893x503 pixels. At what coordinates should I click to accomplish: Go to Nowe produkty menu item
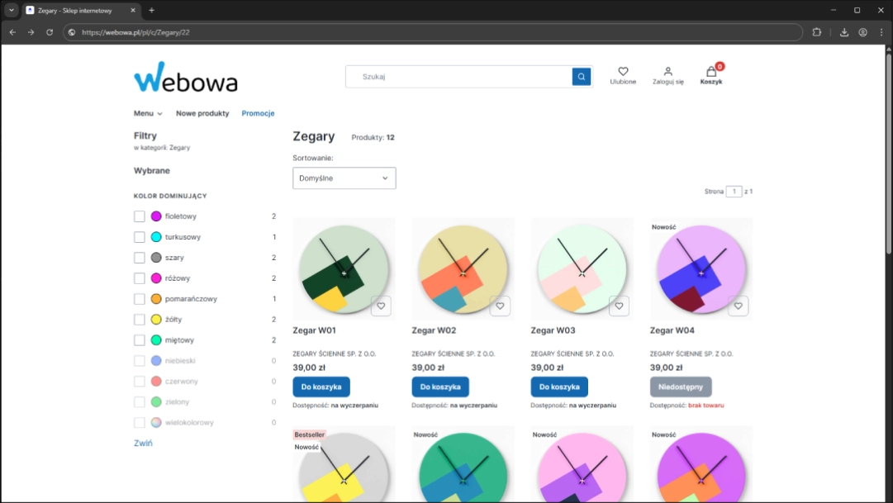tap(202, 113)
